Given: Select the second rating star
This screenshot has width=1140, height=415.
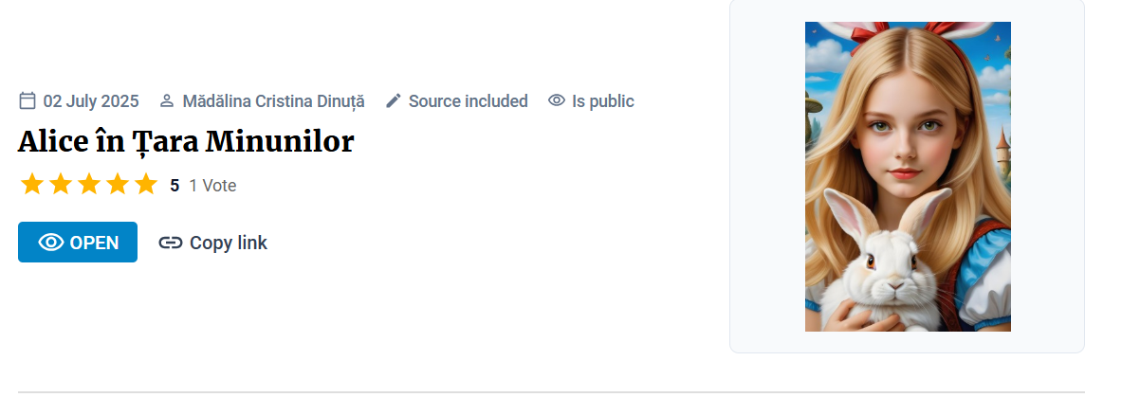Looking at the screenshot, I should [61, 185].
